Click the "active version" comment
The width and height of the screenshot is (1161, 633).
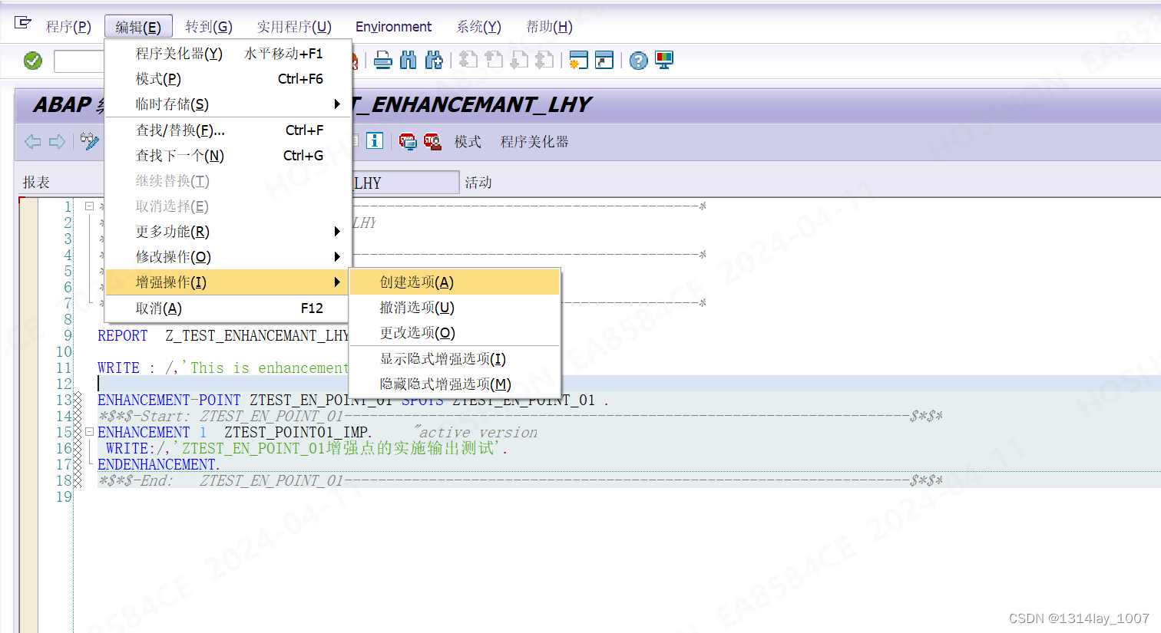(x=475, y=432)
